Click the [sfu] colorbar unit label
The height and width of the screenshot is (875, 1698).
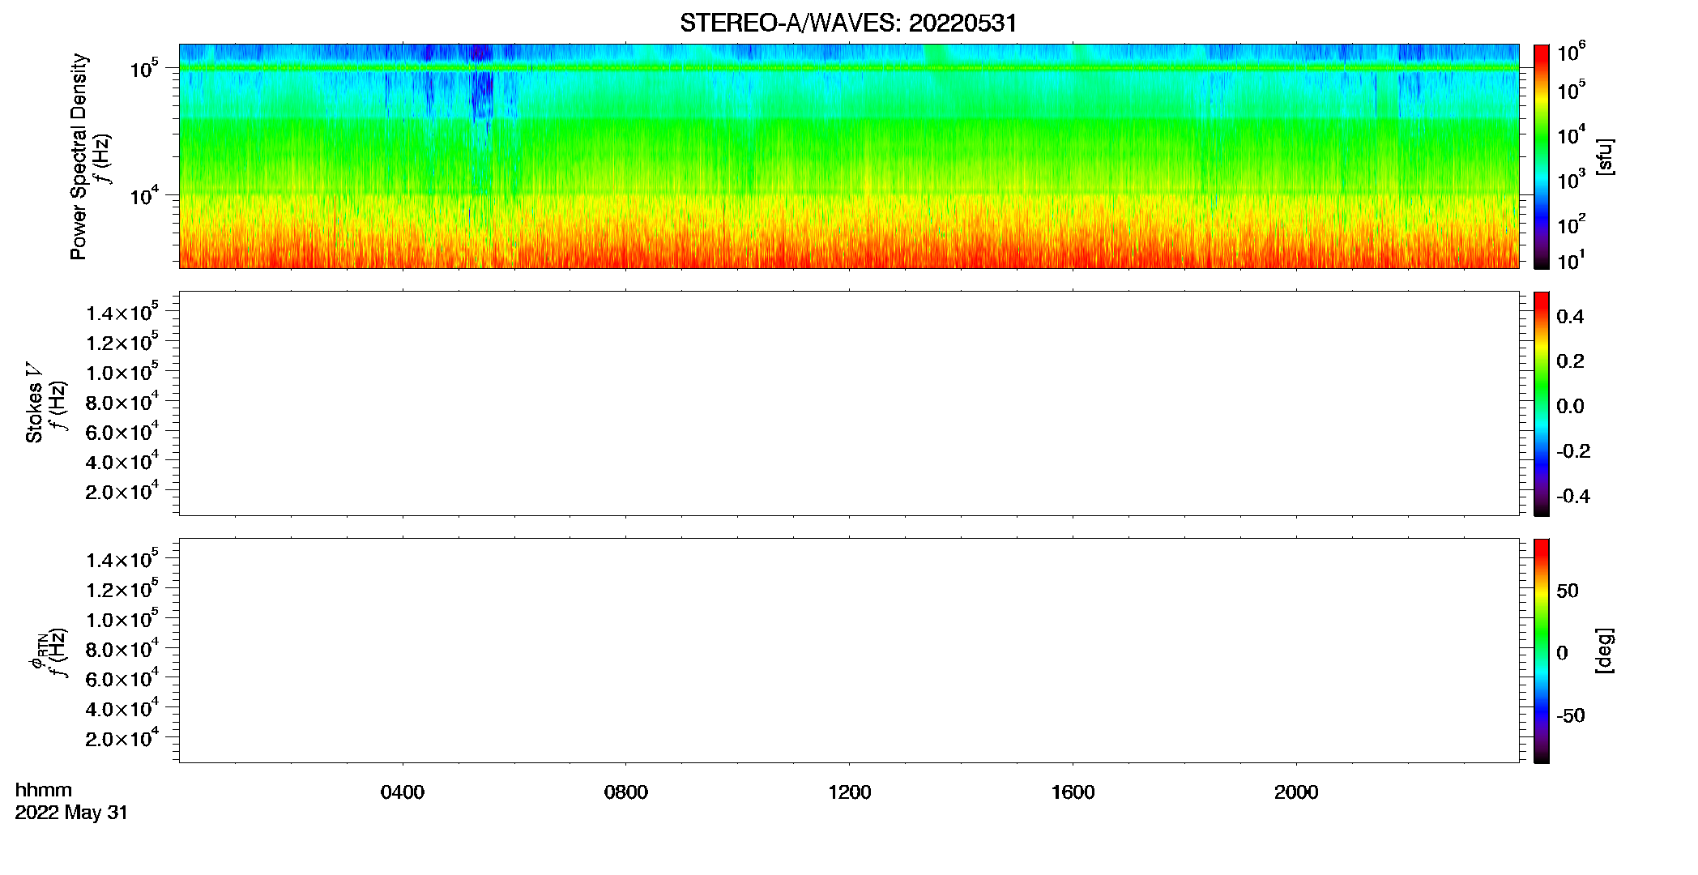tap(1605, 156)
